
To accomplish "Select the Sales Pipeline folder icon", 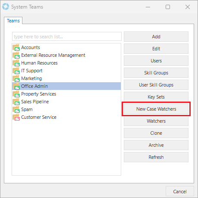I will pos(16,102).
